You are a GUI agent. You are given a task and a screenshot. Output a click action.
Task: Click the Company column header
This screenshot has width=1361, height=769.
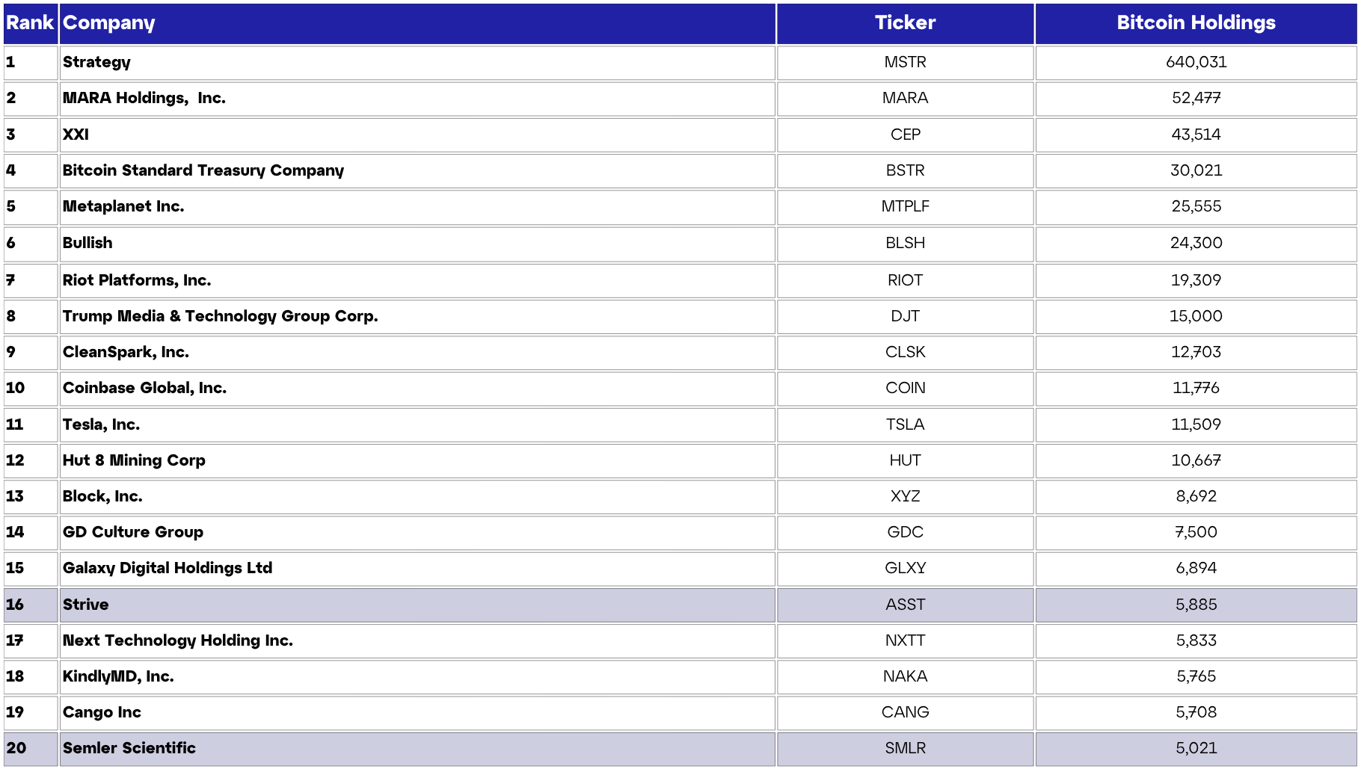click(x=109, y=23)
